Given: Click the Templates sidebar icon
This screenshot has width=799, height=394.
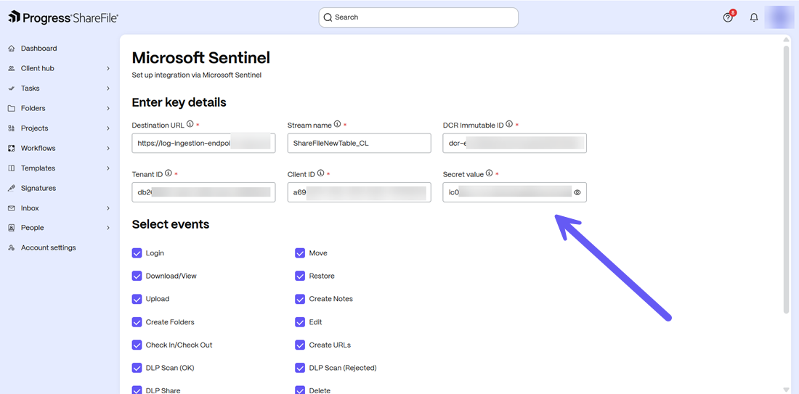Looking at the screenshot, I should [11, 168].
